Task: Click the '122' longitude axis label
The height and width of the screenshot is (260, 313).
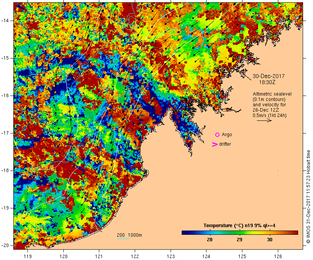Action: click(x=135, y=256)
